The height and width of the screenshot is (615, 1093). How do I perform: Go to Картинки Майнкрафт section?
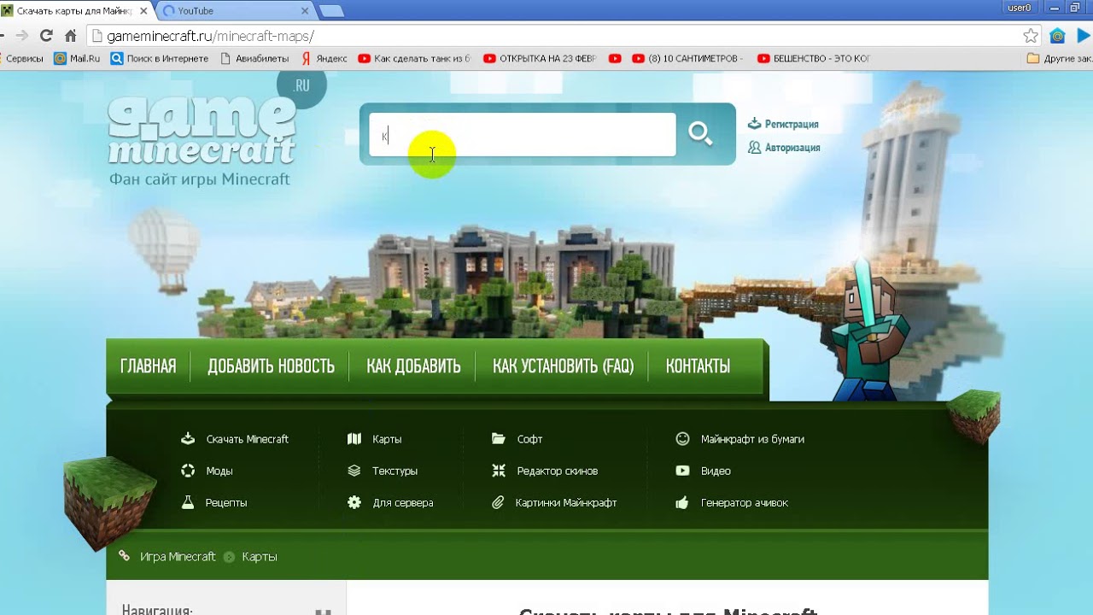point(566,502)
